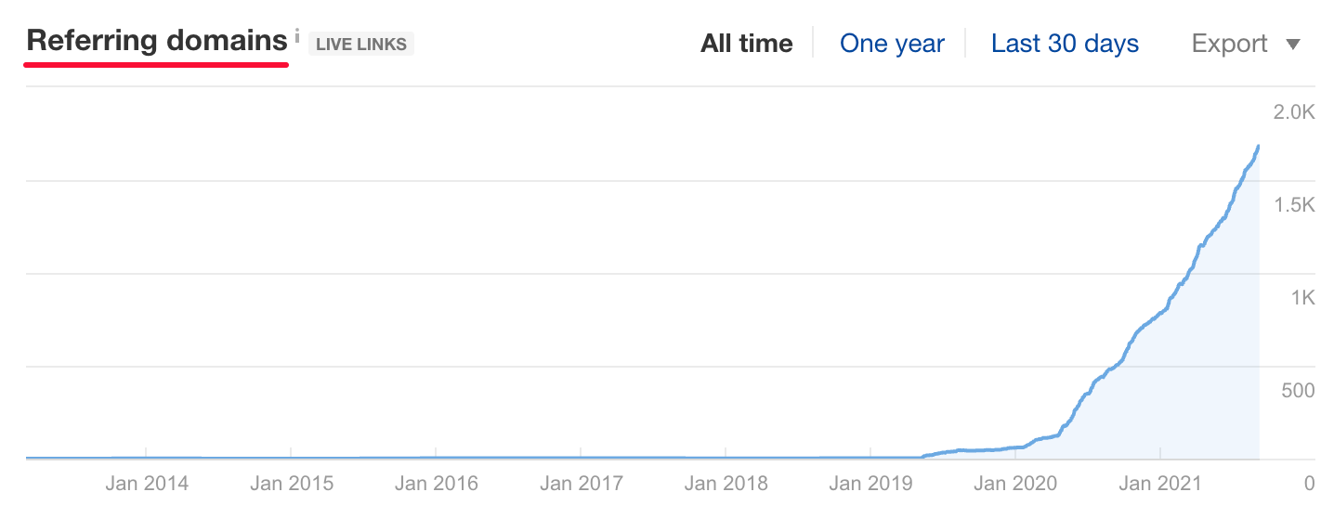Click the 1.5K y-axis label
The width and height of the screenshot is (1334, 518).
(x=1294, y=205)
